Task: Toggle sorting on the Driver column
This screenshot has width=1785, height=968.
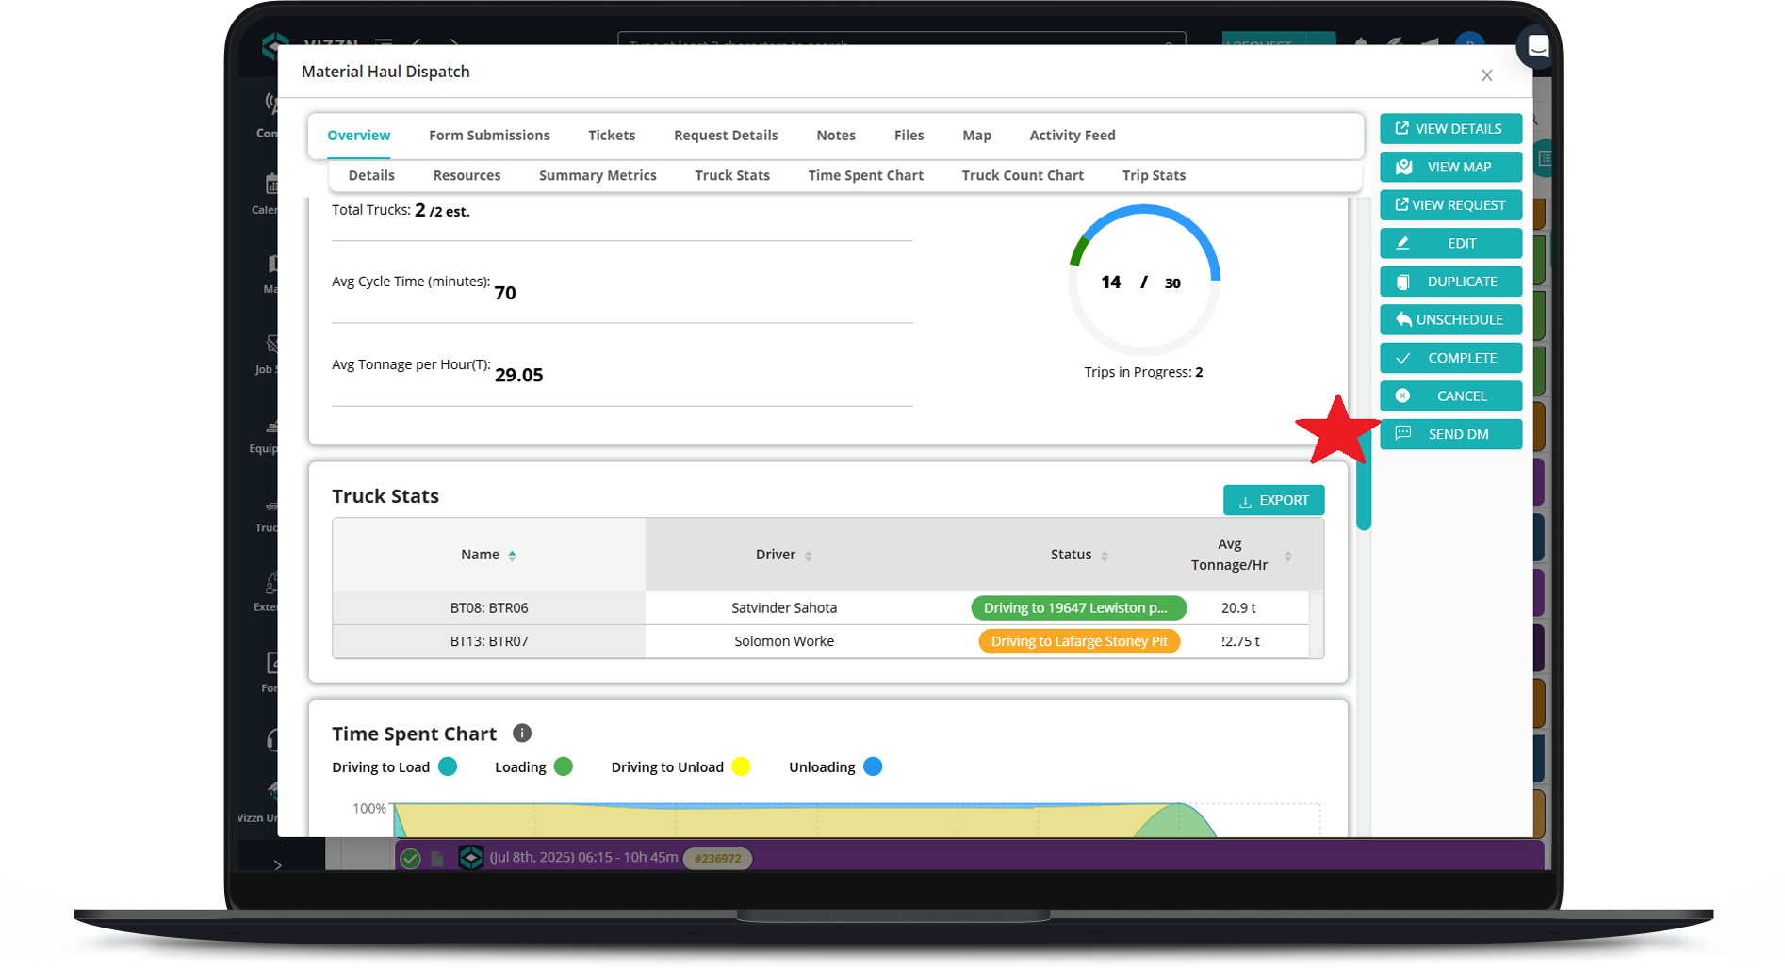Action: [x=810, y=555]
